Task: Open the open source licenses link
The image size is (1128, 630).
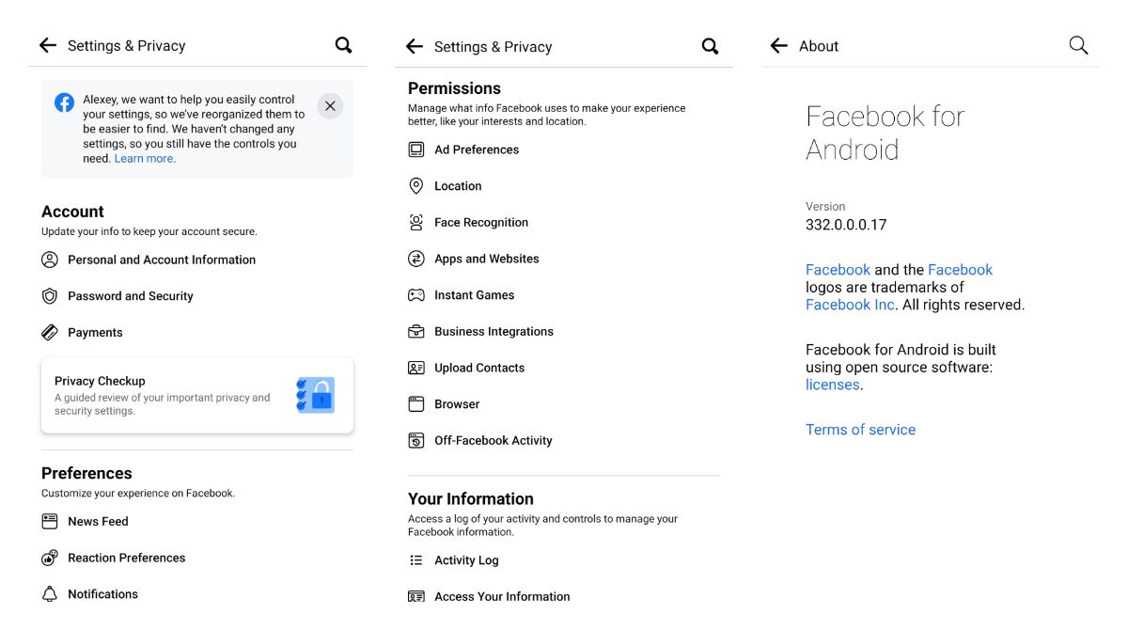Action: [x=832, y=385]
